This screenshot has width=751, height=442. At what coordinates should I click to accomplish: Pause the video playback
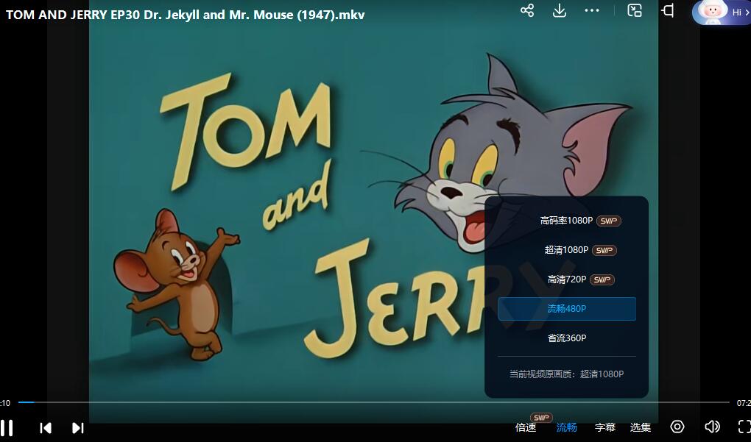click(x=6, y=427)
